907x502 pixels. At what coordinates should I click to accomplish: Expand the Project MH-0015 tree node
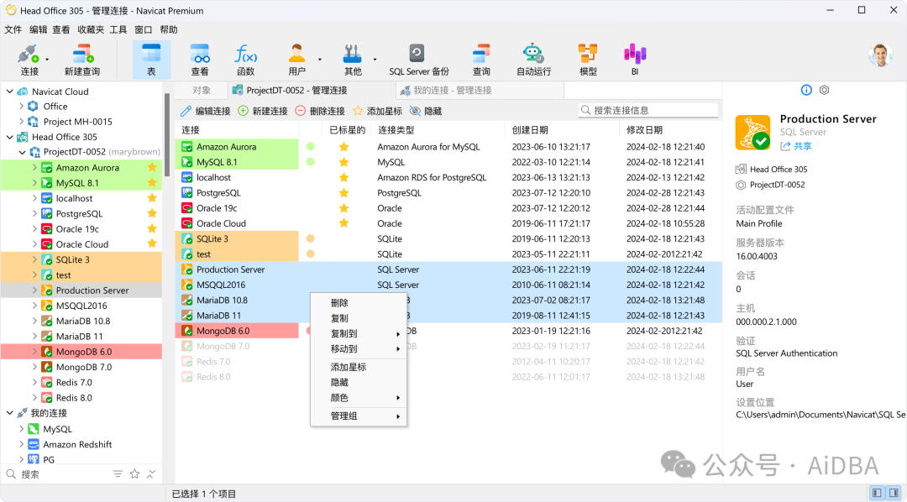click(x=21, y=122)
